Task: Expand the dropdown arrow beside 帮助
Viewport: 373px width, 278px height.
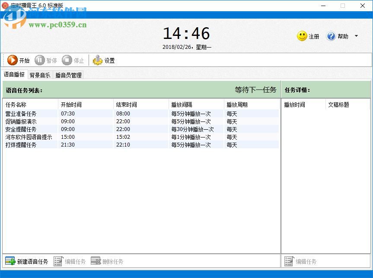Action: [356, 36]
